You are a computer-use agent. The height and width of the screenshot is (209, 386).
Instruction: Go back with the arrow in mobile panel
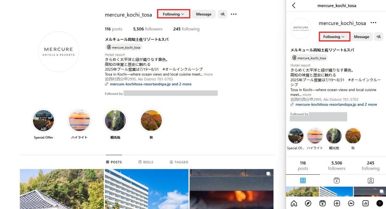pos(294,5)
